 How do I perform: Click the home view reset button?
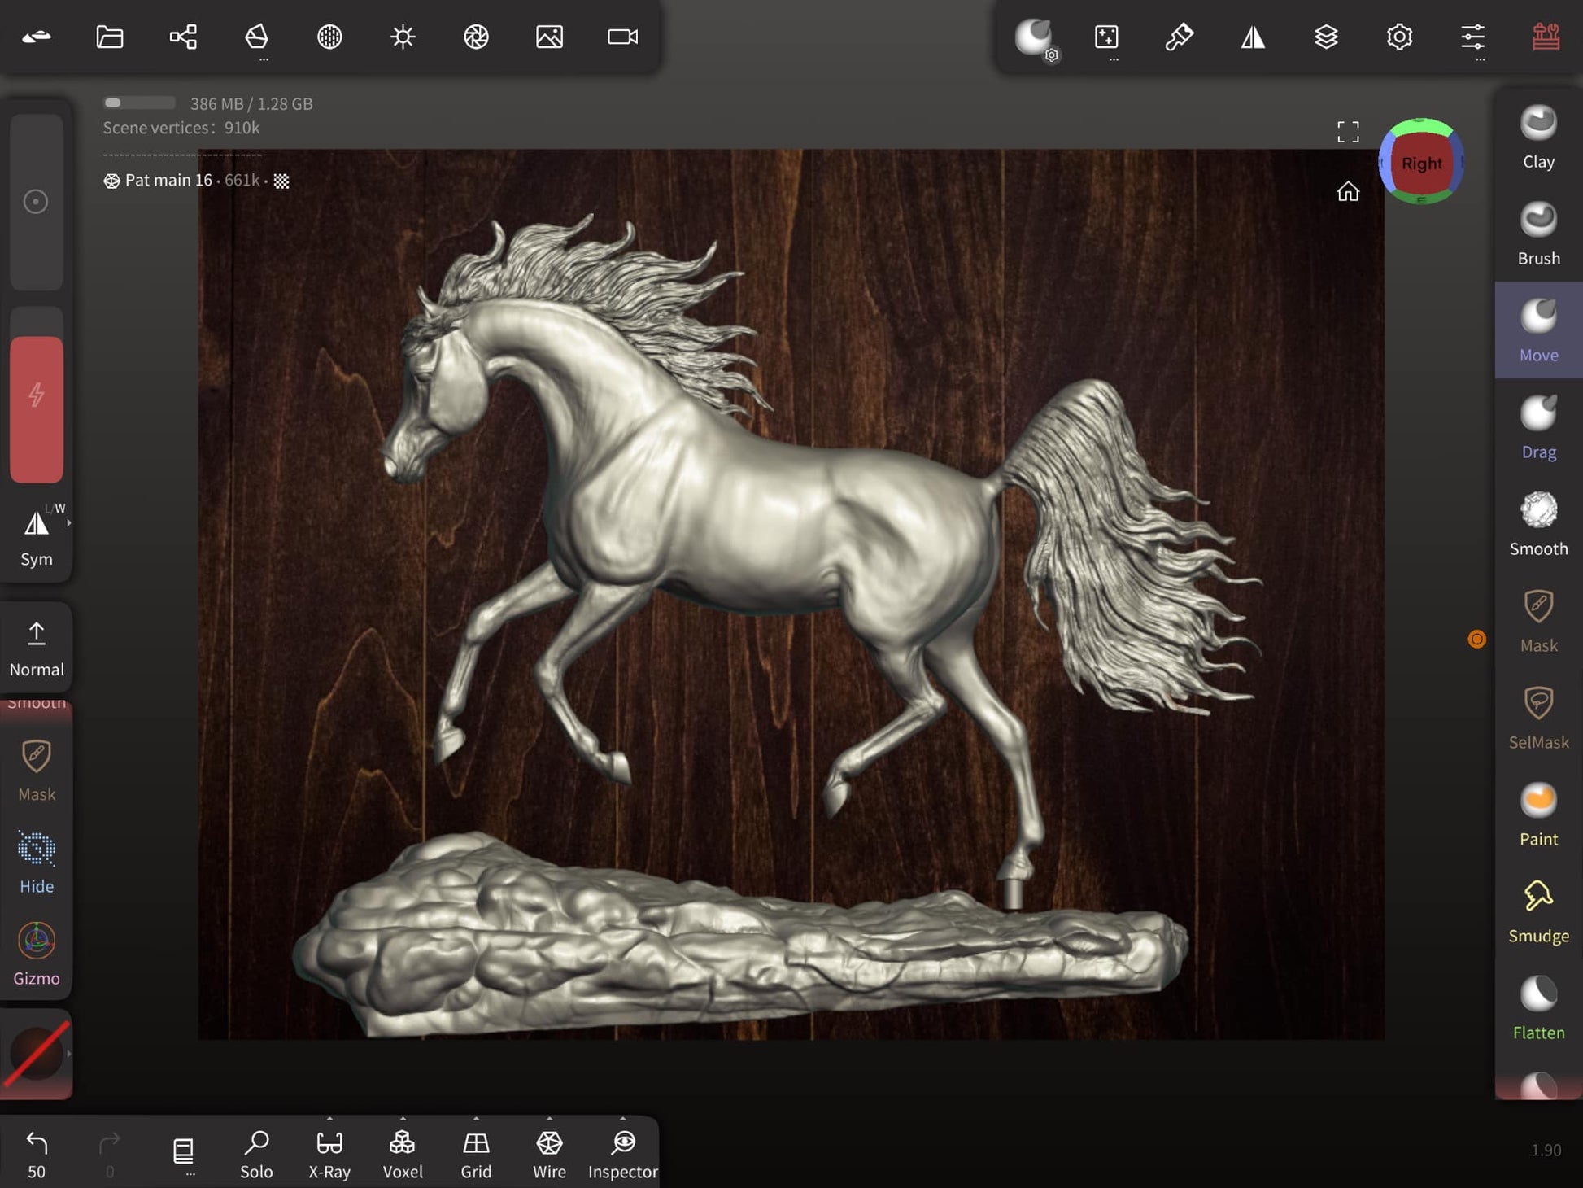1348,192
